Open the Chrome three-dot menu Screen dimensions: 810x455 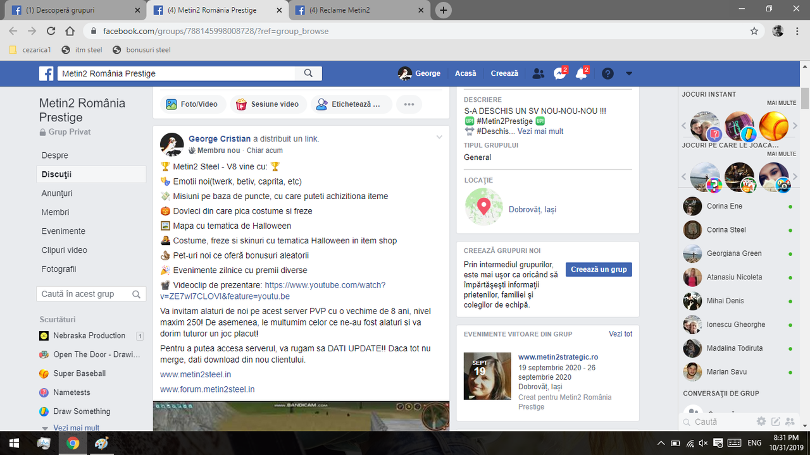pyautogui.click(x=796, y=31)
